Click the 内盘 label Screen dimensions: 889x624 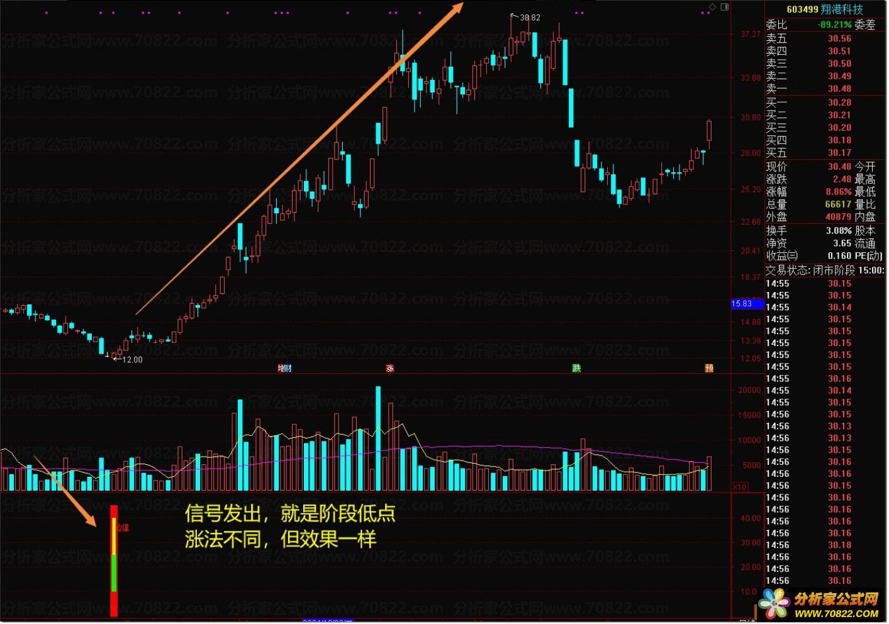865,217
